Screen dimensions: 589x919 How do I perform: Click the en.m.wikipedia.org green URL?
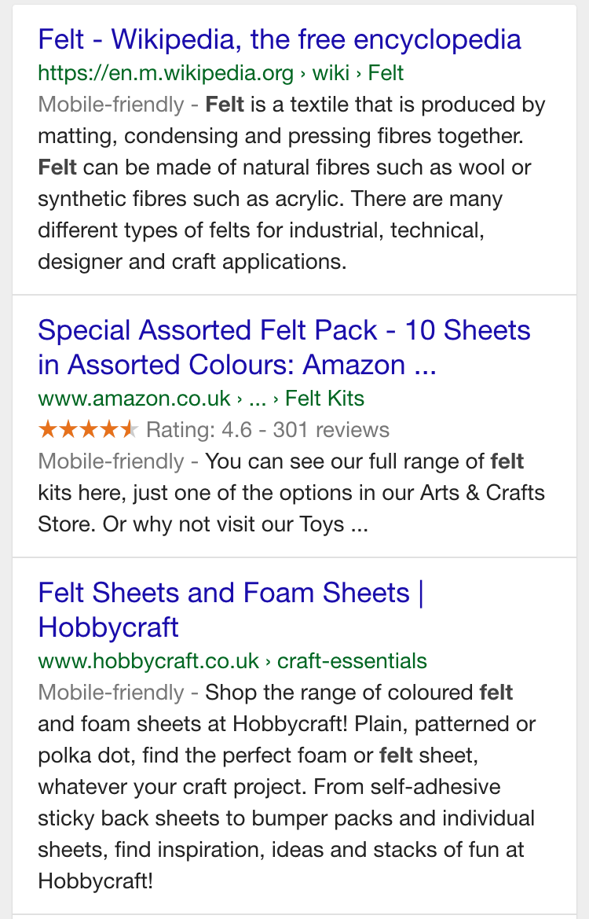165,73
